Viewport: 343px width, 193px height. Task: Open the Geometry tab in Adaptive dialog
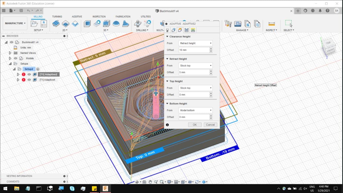click(174, 30)
